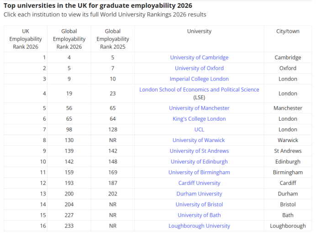Open University of Bath link
Screen dimensions: 316x235
click(199, 215)
